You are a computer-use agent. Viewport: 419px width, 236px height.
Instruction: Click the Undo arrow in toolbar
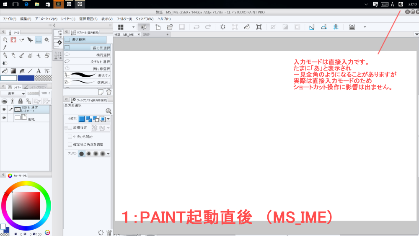coord(196,27)
